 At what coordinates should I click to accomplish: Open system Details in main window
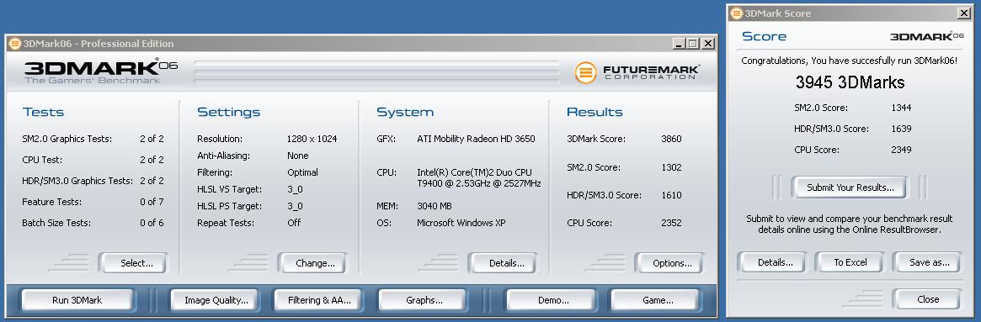click(x=503, y=263)
